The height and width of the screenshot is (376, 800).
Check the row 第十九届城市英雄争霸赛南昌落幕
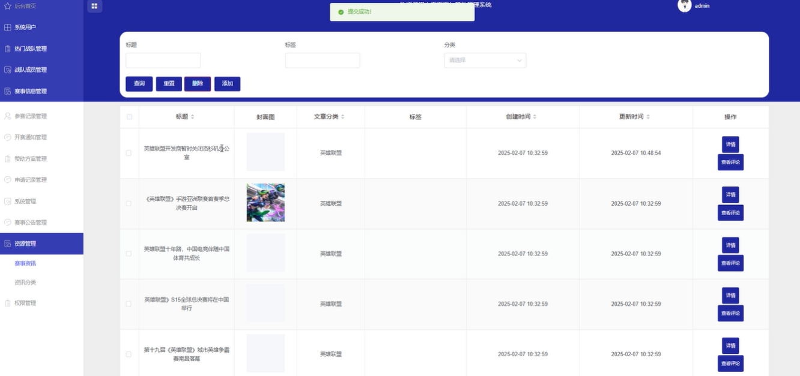(x=129, y=354)
